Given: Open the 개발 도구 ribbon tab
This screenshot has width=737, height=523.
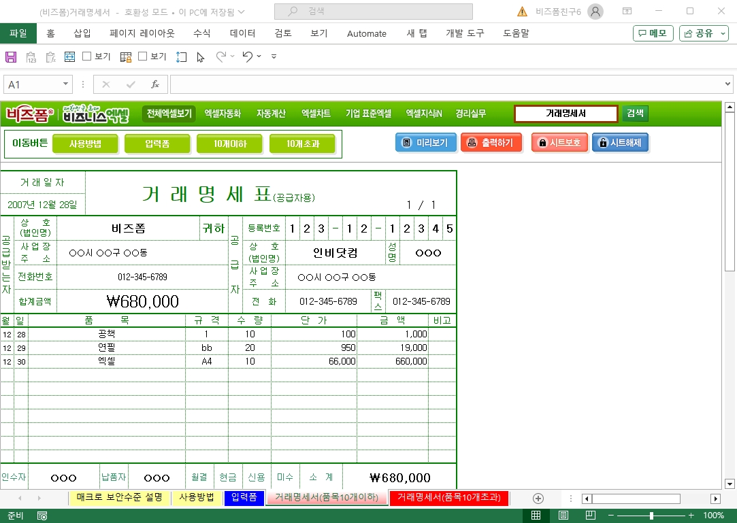Looking at the screenshot, I should (465, 33).
